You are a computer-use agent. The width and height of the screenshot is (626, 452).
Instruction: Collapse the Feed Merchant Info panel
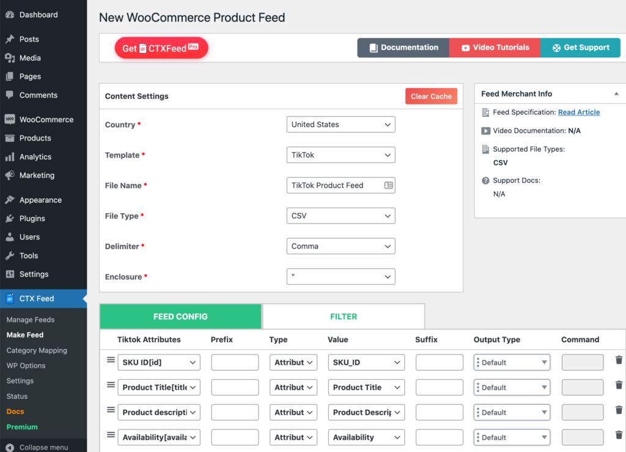[616, 93]
